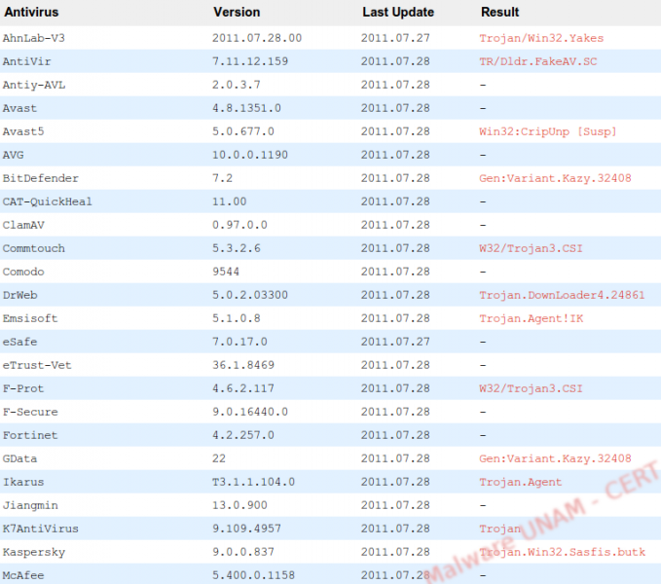Select the Kaspersky antivirus name
The width and height of the screenshot is (661, 584).
pyautogui.click(x=34, y=552)
